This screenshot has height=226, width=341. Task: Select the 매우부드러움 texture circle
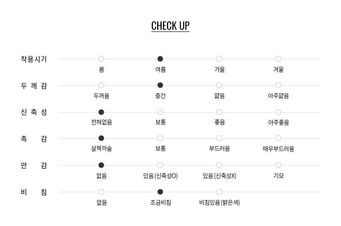pyautogui.click(x=278, y=138)
